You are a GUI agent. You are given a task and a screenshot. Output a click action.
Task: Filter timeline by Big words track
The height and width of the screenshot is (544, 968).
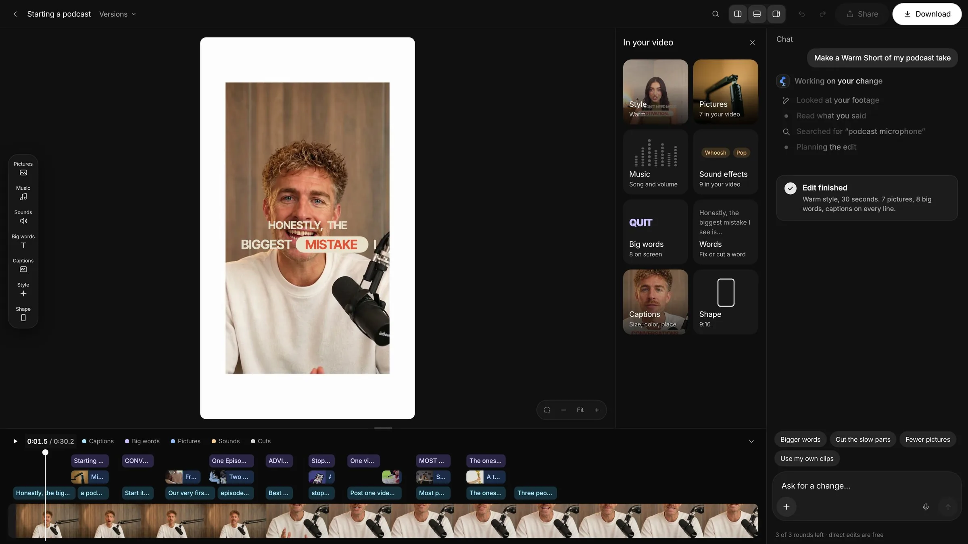click(x=142, y=441)
